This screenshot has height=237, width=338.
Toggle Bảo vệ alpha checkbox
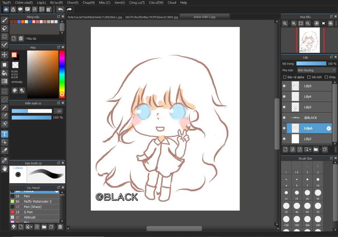(285, 77)
